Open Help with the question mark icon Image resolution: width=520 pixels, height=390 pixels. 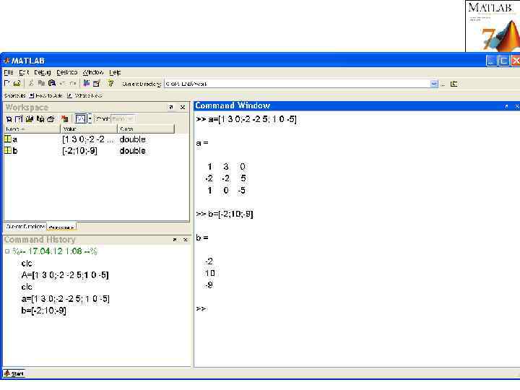click(x=110, y=84)
